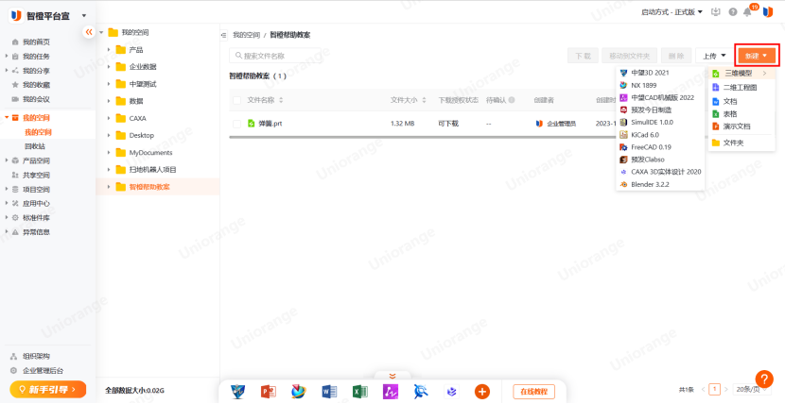The image size is (785, 404).
Task: Expand 我的任务 in the left sidebar
Action: point(7,57)
